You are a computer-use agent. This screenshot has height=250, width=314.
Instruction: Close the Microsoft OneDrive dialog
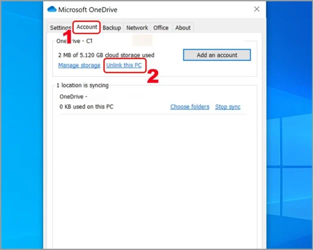[x=257, y=9]
